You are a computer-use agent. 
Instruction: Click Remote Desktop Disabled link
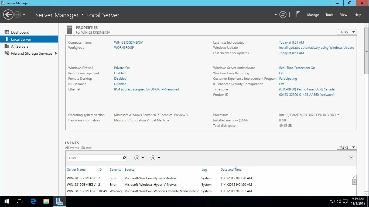[120, 78]
